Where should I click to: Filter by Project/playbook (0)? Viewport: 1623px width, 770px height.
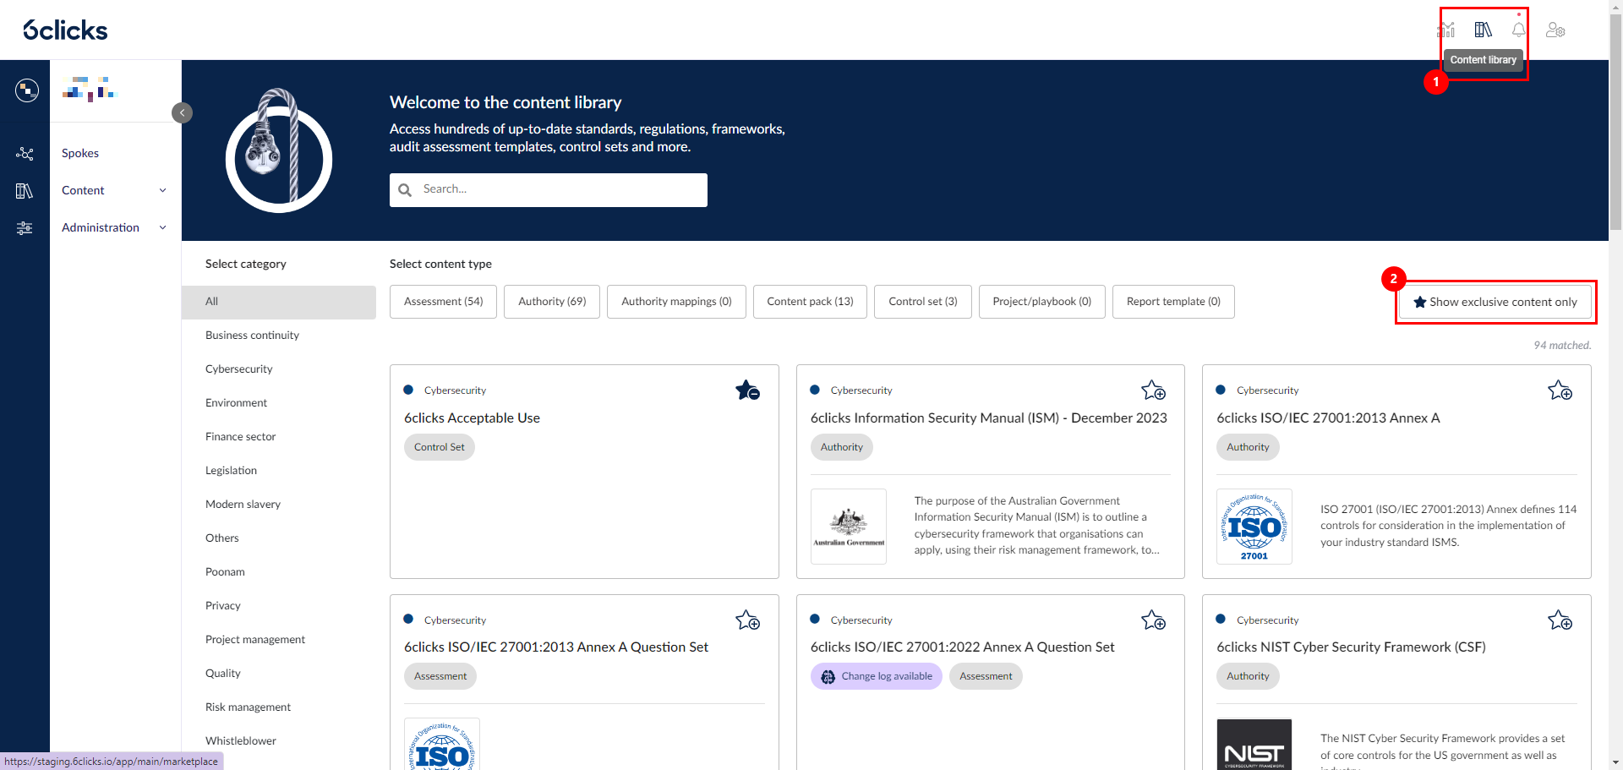(1042, 302)
